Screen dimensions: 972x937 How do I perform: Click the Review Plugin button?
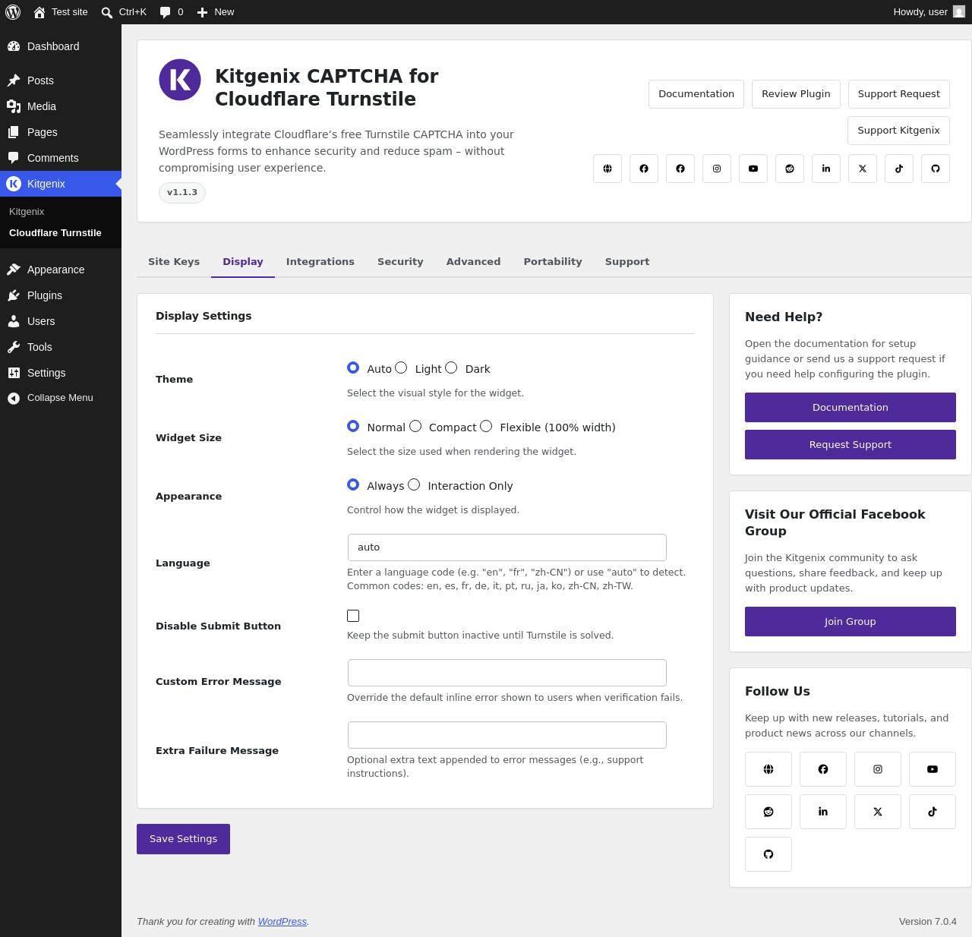[x=796, y=94]
